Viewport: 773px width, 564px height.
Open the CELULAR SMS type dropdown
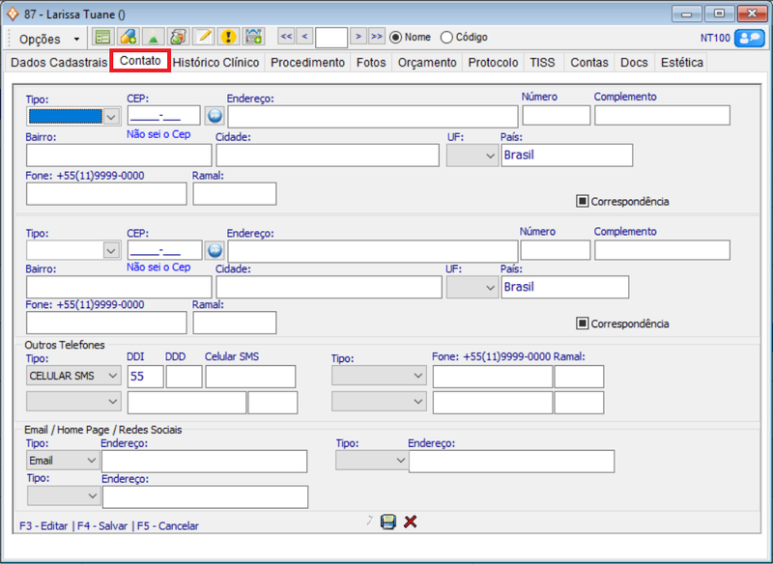click(73, 377)
